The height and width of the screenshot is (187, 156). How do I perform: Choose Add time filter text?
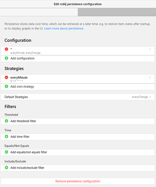[x=20, y=137]
